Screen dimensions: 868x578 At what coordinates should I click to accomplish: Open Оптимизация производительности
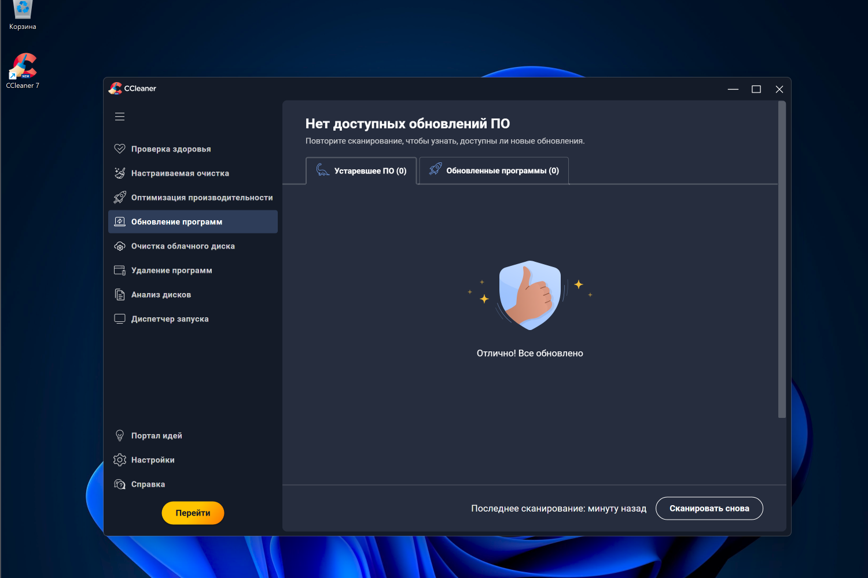pos(193,198)
